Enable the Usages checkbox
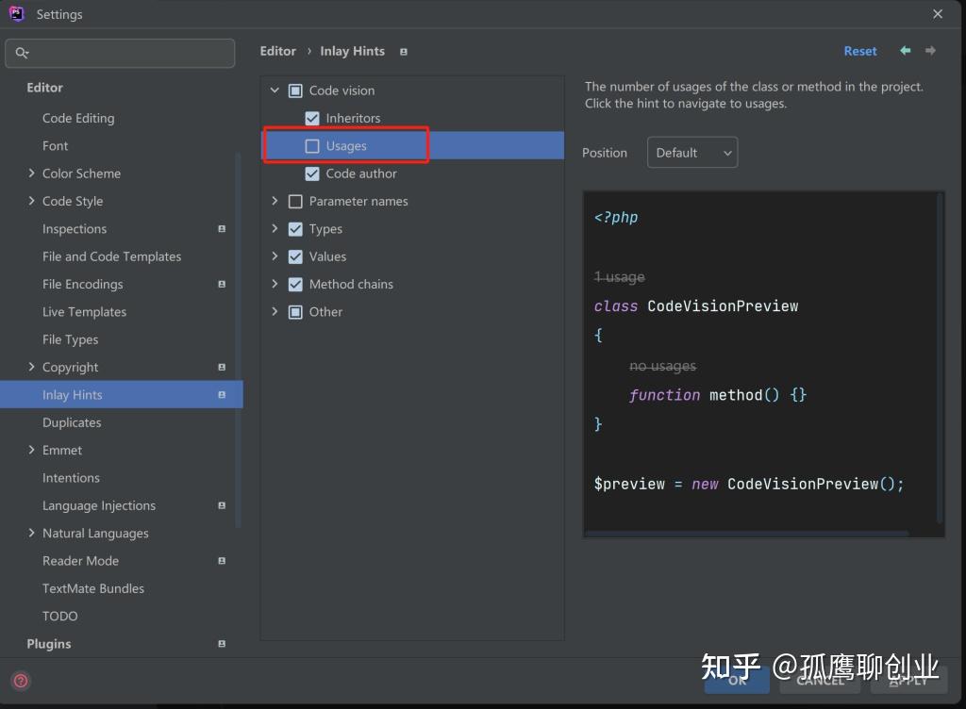The image size is (966, 709). (313, 145)
